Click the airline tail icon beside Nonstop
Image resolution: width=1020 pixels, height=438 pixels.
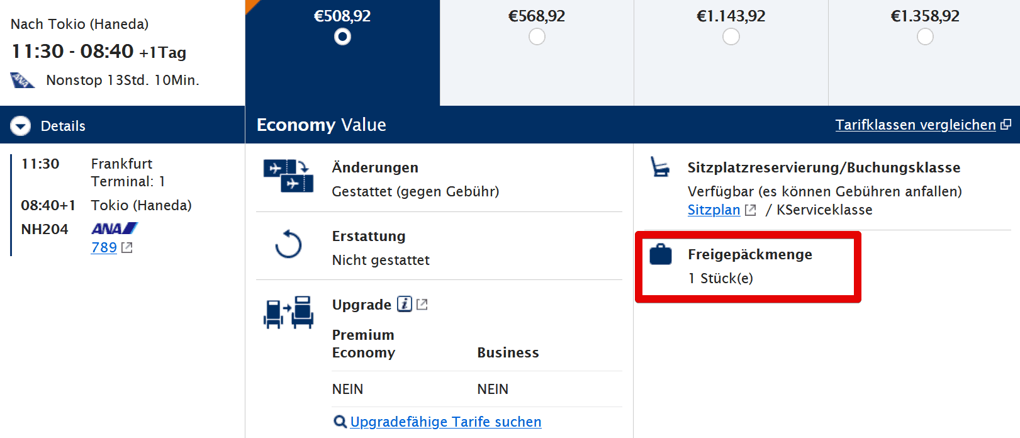tap(22, 81)
